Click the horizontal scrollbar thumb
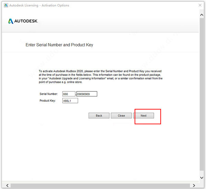The height and width of the screenshot is (189, 206). (x=100, y=185)
